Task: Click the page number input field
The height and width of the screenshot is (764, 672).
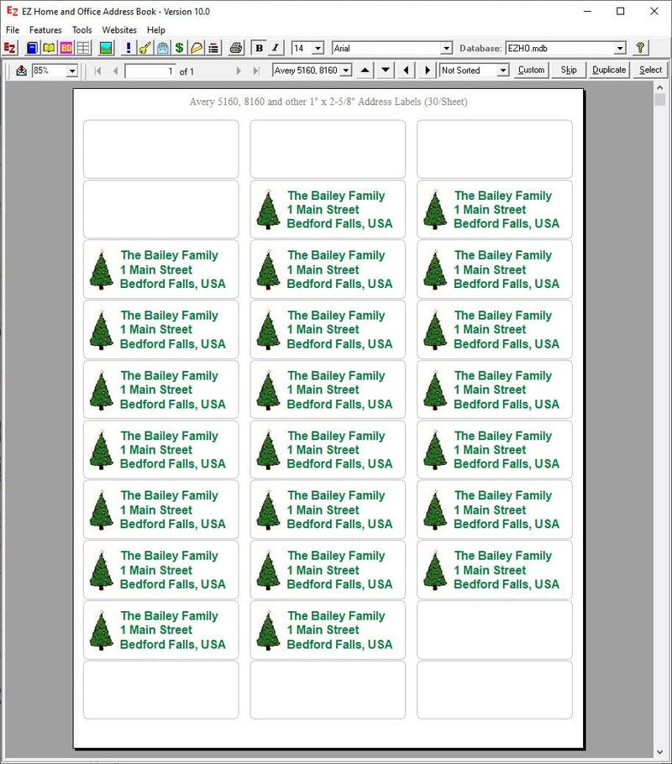Action: point(150,71)
